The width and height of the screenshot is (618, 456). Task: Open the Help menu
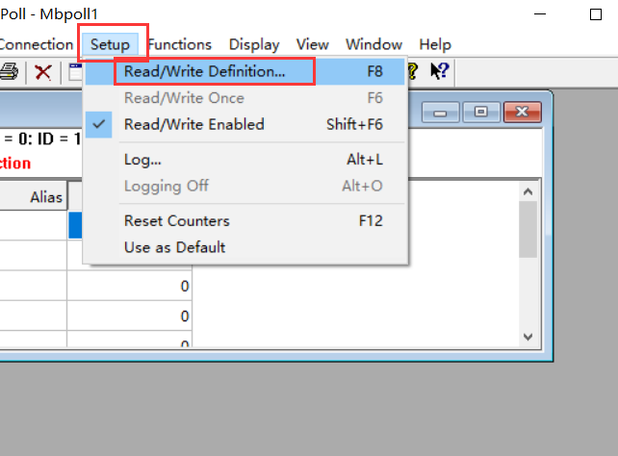435,44
